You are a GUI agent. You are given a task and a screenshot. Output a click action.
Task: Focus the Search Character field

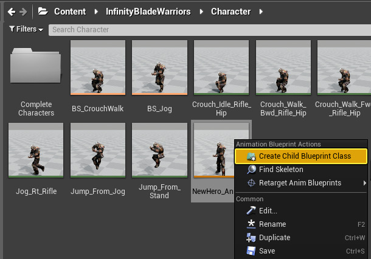tap(210, 30)
